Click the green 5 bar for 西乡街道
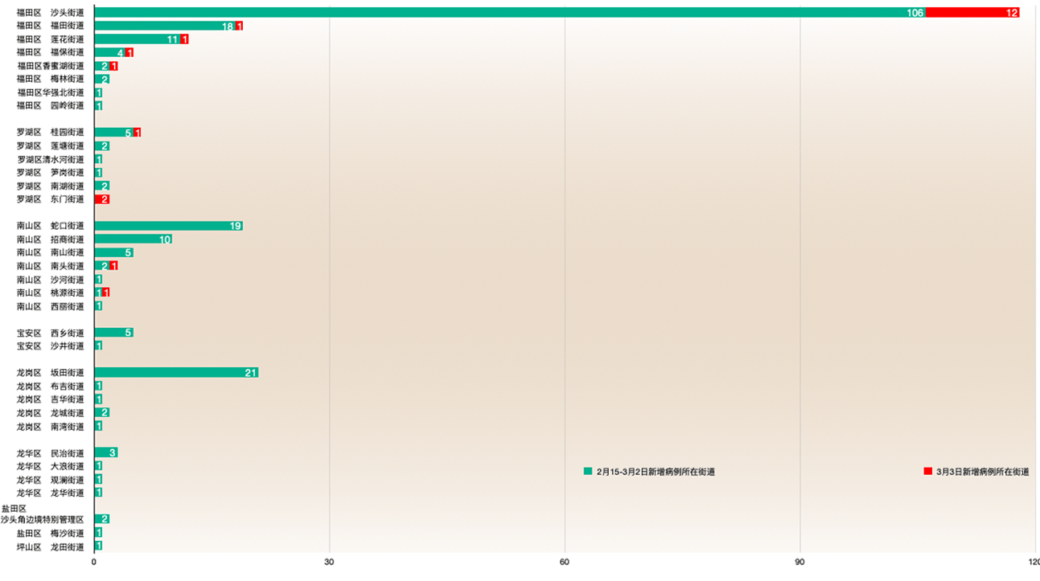The width and height of the screenshot is (1040, 581). (x=114, y=333)
